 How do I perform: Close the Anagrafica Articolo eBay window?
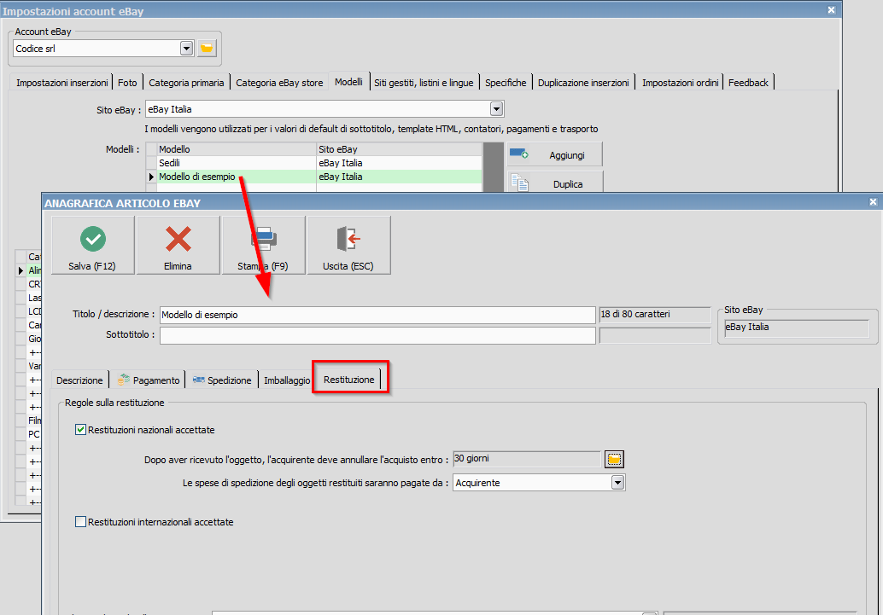pyautogui.click(x=873, y=202)
